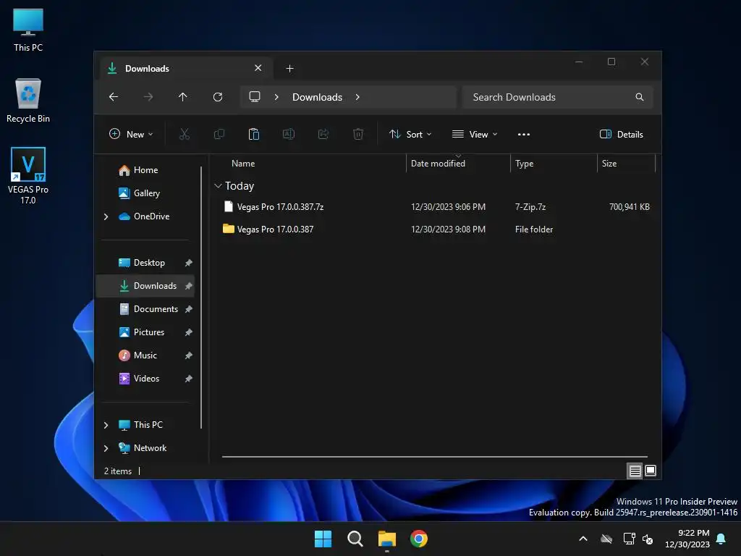Open taskbar Search
The height and width of the screenshot is (556, 741).
click(355, 539)
